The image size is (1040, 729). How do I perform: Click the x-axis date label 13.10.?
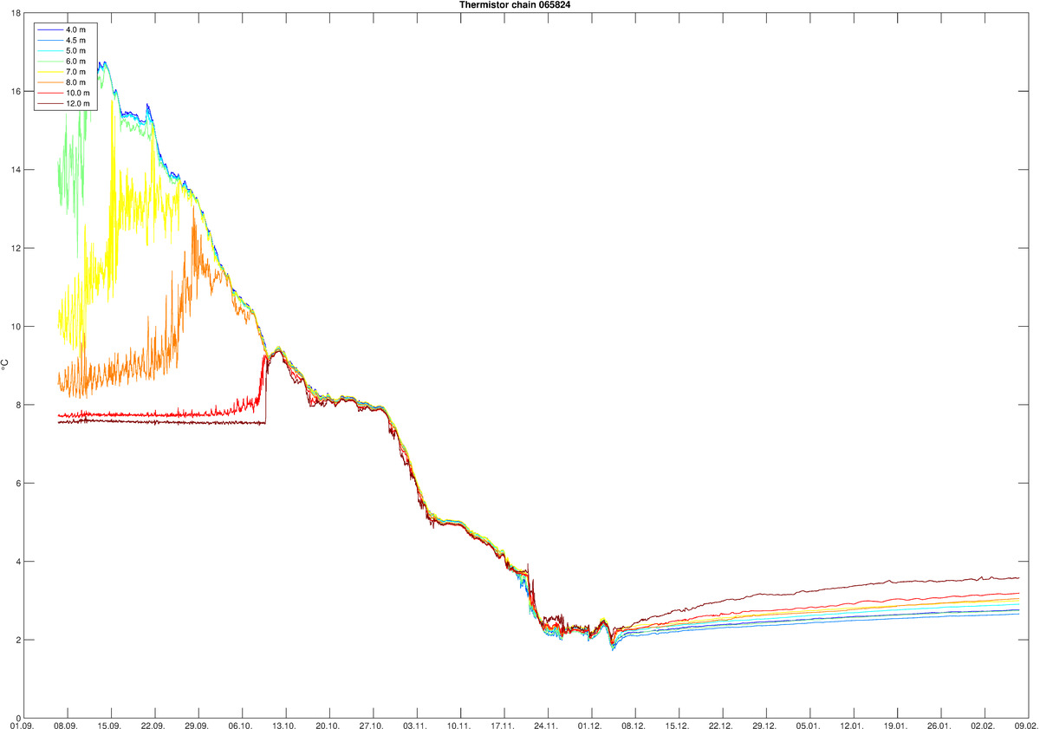click(x=284, y=725)
